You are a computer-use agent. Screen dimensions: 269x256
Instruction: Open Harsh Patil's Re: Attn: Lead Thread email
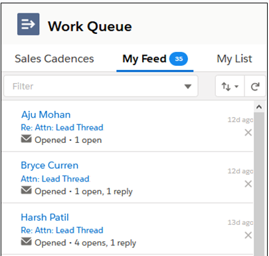(62, 230)
